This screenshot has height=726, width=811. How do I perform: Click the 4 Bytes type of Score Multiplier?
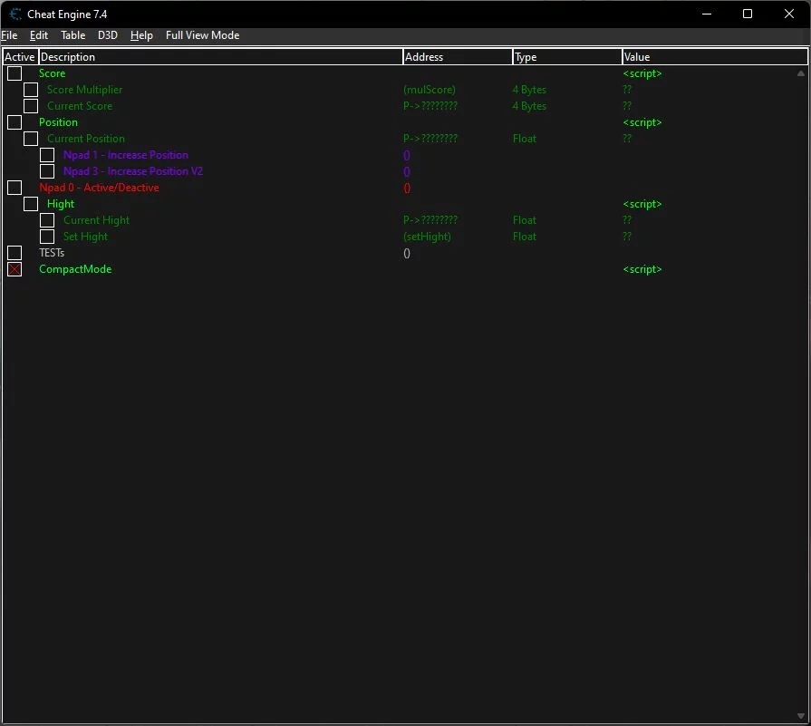pyautogui.click(x=529, y=90)
